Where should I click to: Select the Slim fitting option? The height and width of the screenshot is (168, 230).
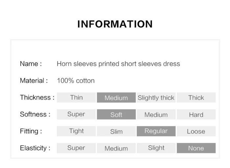click(x=116, y=131)
